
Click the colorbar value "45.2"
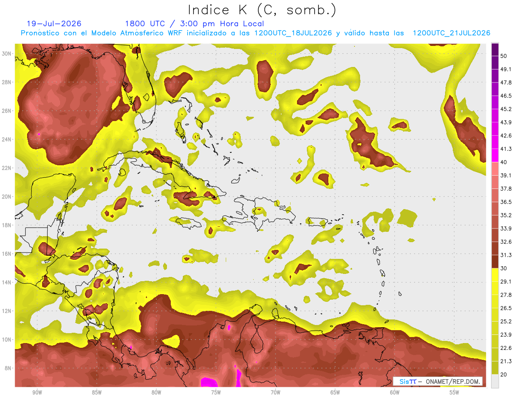click(506, 109)
